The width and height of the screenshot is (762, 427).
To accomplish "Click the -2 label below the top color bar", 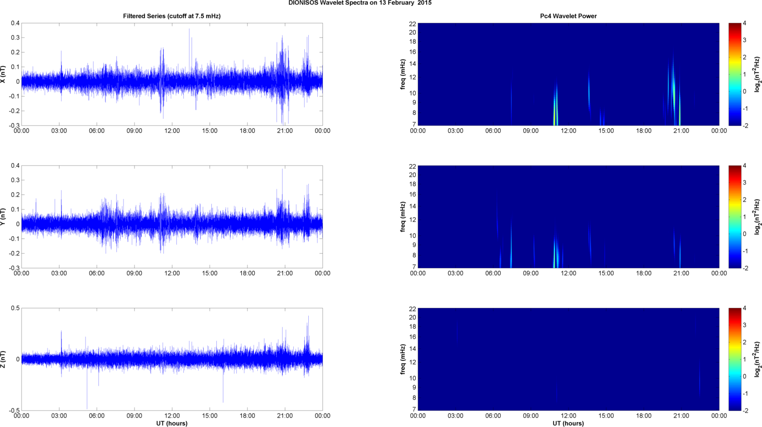I will [745, 125].
